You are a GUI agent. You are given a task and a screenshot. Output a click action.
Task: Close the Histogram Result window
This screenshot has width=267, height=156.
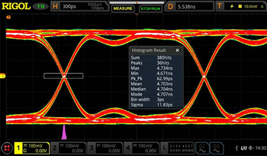177,50
